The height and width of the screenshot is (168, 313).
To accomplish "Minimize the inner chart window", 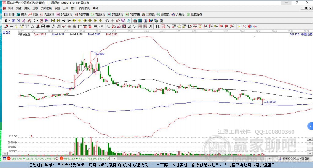I will (x=302, y=8).
